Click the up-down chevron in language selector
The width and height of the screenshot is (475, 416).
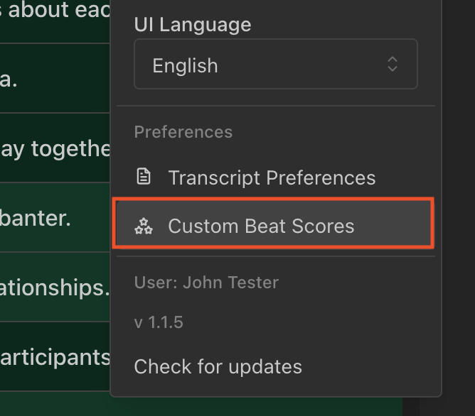pos(393,64)
